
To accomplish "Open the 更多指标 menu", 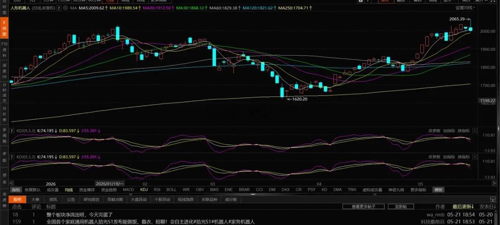I will tap(418, 190).
